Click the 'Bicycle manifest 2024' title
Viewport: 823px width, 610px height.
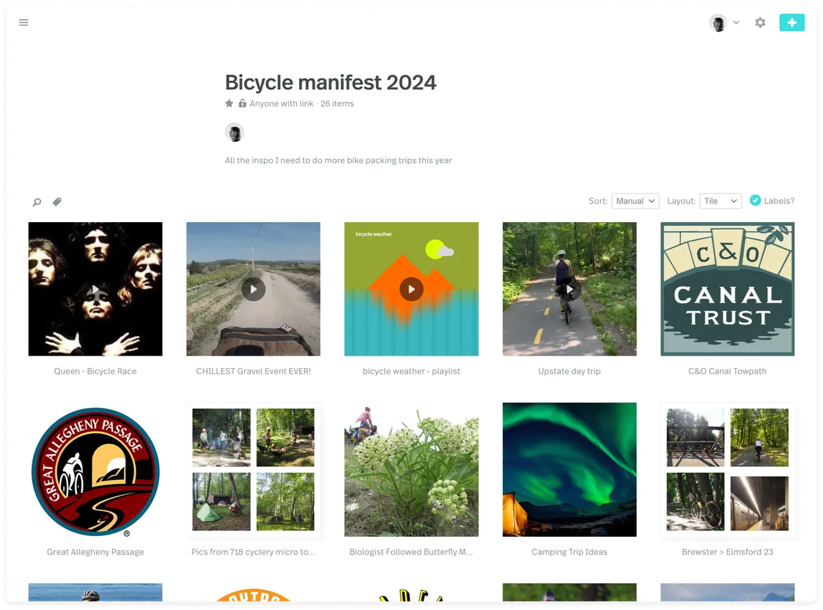click(x=331, y=83)
